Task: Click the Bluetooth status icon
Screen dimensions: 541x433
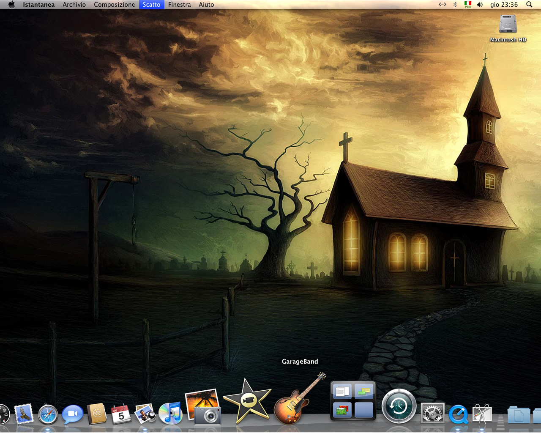Action: point(455,5)
